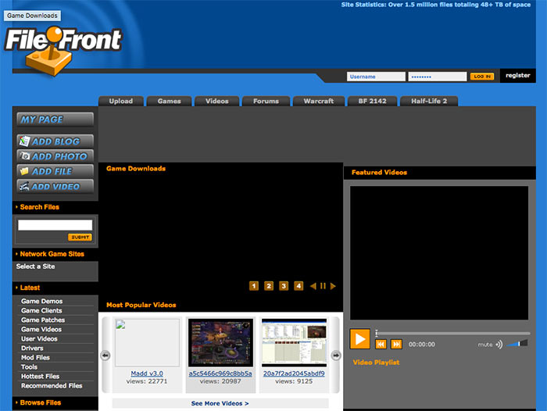
Task: Click the register link
Action: 517,75
